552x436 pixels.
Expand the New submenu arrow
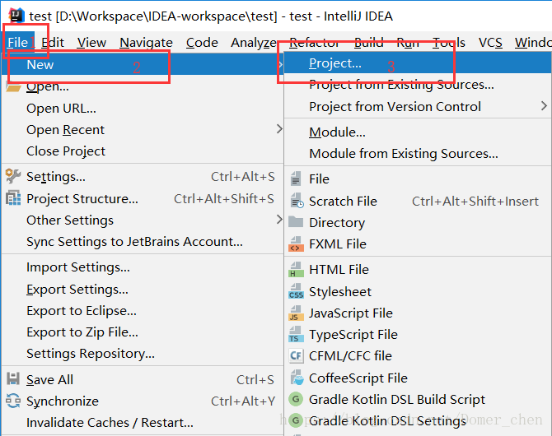point(280,64)
